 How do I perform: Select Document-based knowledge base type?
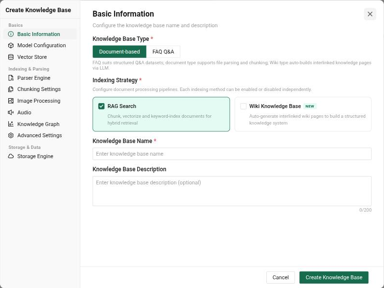click(120, 52)
